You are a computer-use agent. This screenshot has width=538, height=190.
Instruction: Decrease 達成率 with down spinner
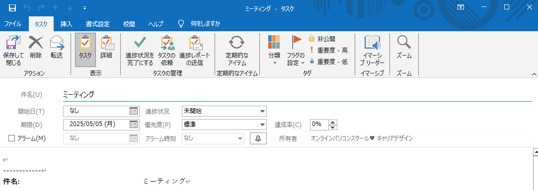point(333,127)
